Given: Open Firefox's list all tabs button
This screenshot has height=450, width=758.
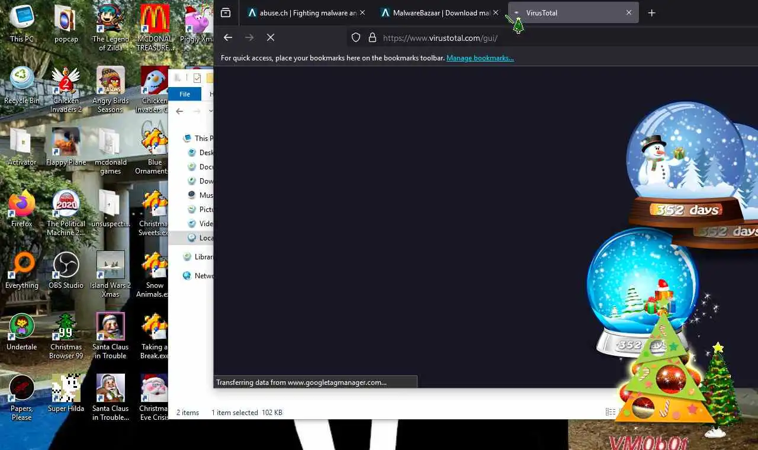Looking at the screenshot, I should pos(226,12).
